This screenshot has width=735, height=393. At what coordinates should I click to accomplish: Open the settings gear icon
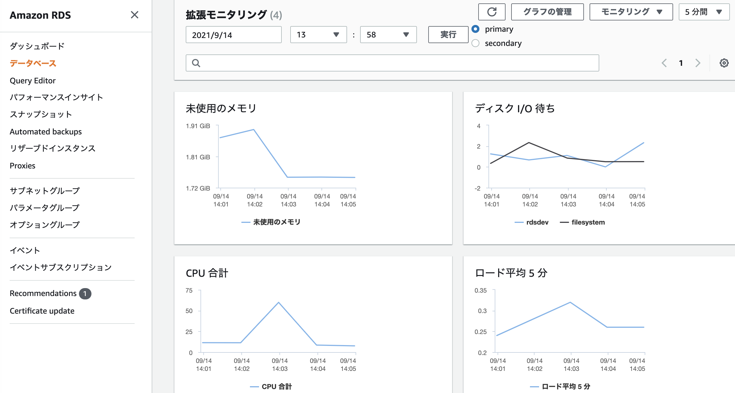pos(724,63)
